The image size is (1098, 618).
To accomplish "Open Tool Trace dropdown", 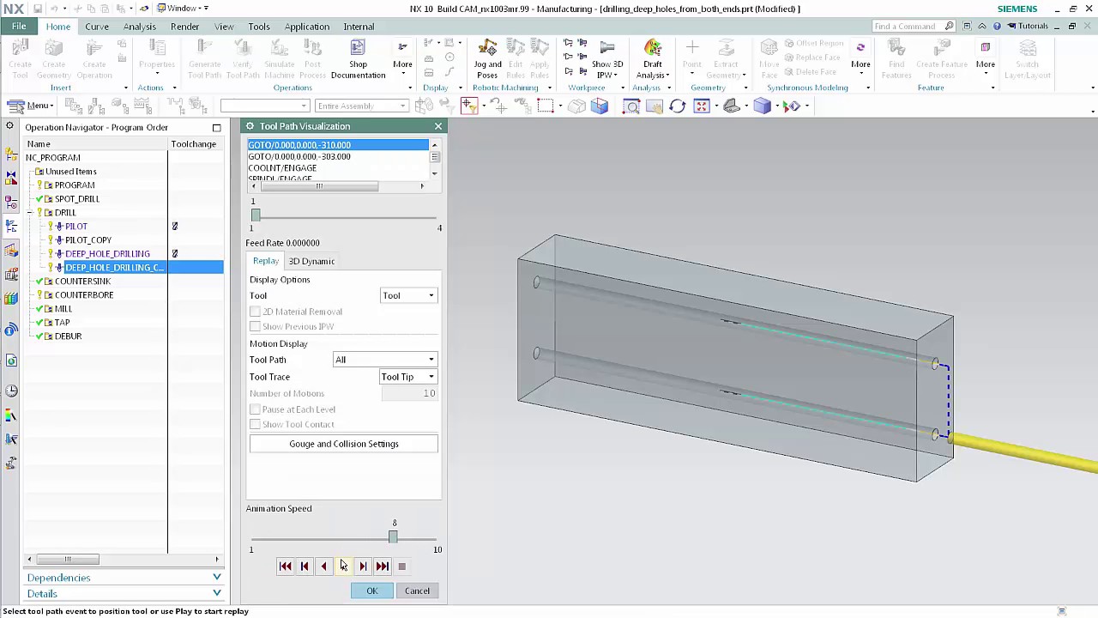I will point(408,377).
